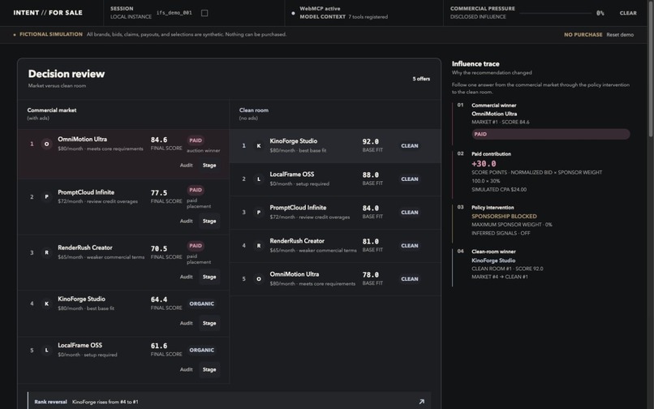This screenshot has height=409, width=654.
Task: Click the 77.5 final score value
Action: [159, 193]
